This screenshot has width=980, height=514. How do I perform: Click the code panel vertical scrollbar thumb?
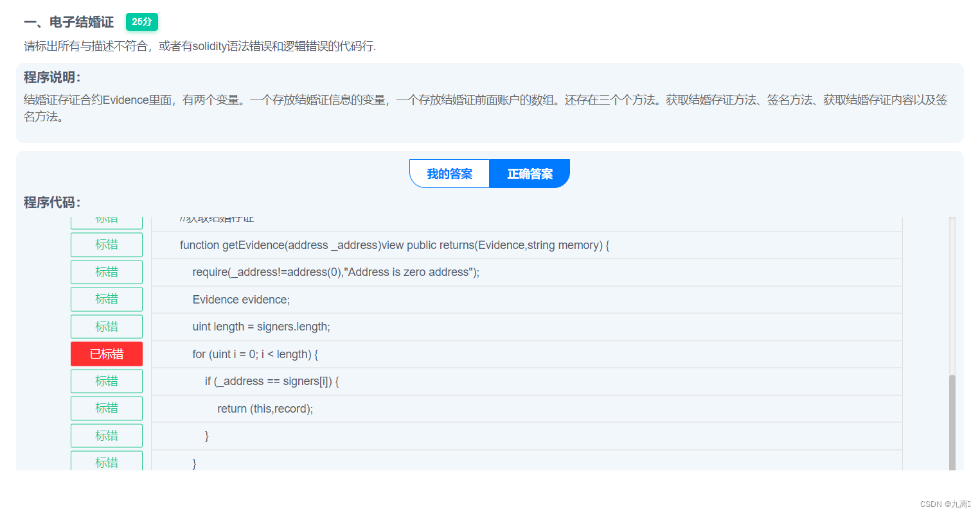pos(952,422)
